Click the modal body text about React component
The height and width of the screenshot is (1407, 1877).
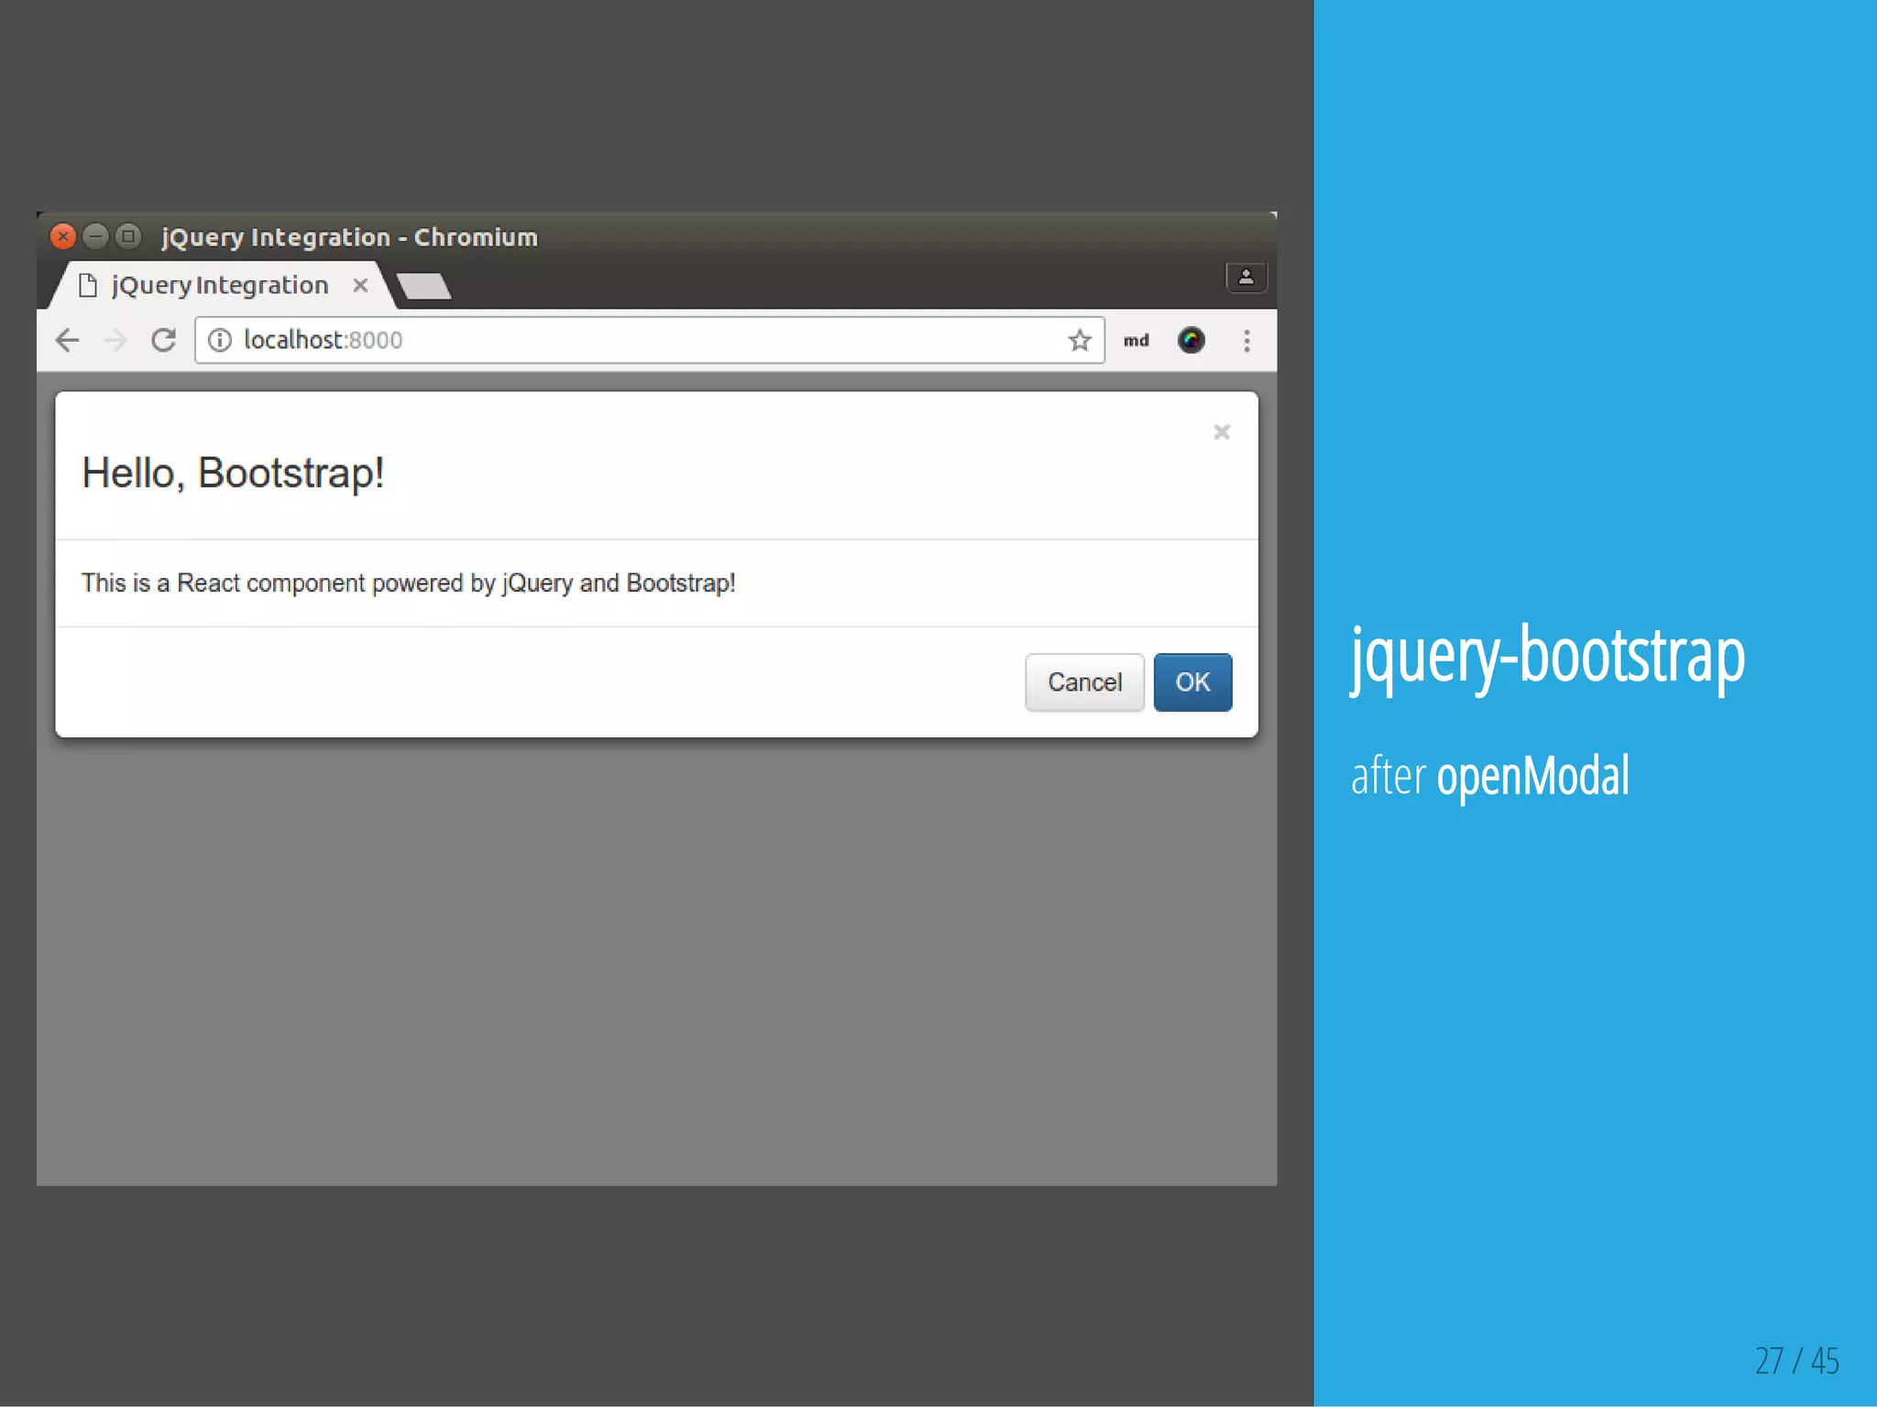tap(409, 584)
